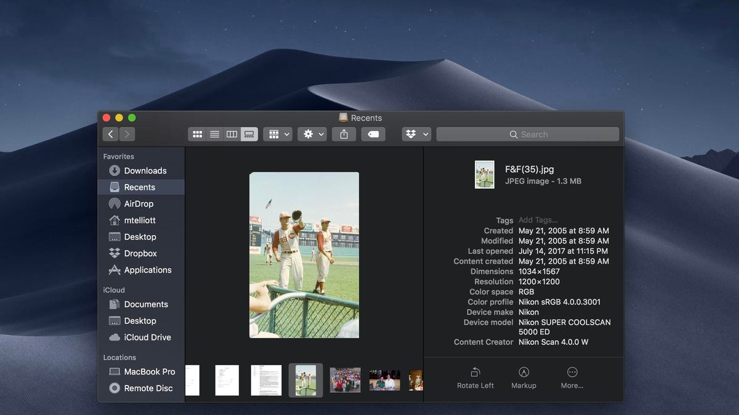Screen dimensions: 739x415
Task: Open Downloads in the sidebar
Action: (145, 171)
